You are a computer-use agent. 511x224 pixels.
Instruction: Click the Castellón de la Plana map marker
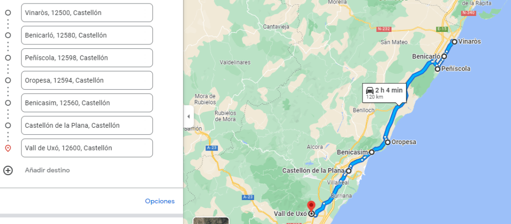[348, 171]
